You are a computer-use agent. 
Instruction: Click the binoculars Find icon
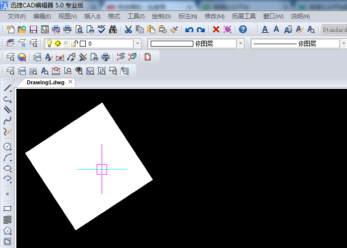coord(113,29)
